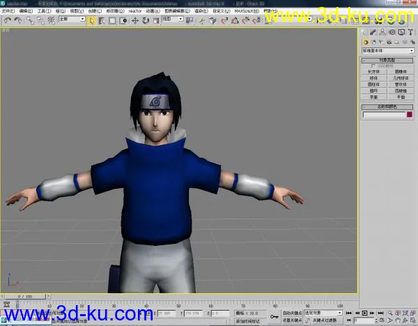Collapse the 名称和颜色 rollout
Screen dimensions: 418x326
pos(387,107)
